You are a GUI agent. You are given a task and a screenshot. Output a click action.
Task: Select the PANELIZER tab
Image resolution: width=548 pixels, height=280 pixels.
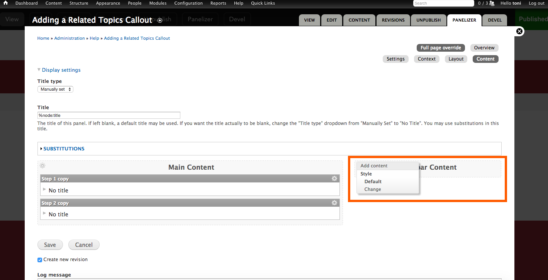click(464, 20)
